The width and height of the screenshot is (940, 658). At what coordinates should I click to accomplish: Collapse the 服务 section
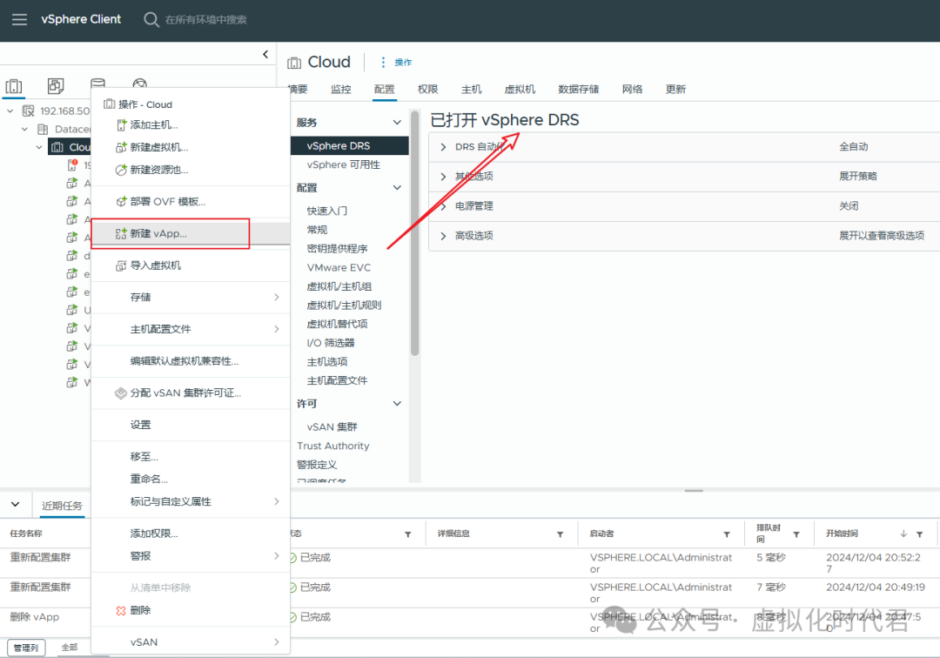coord(397,122)
